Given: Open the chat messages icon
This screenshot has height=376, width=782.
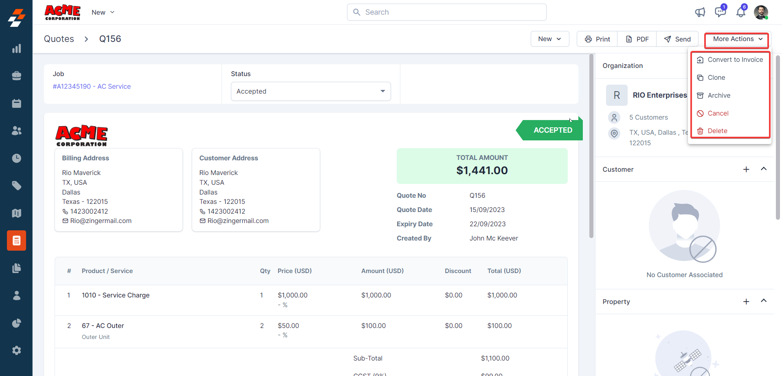Looking at the screenshot, I should (x=720, y=12).
